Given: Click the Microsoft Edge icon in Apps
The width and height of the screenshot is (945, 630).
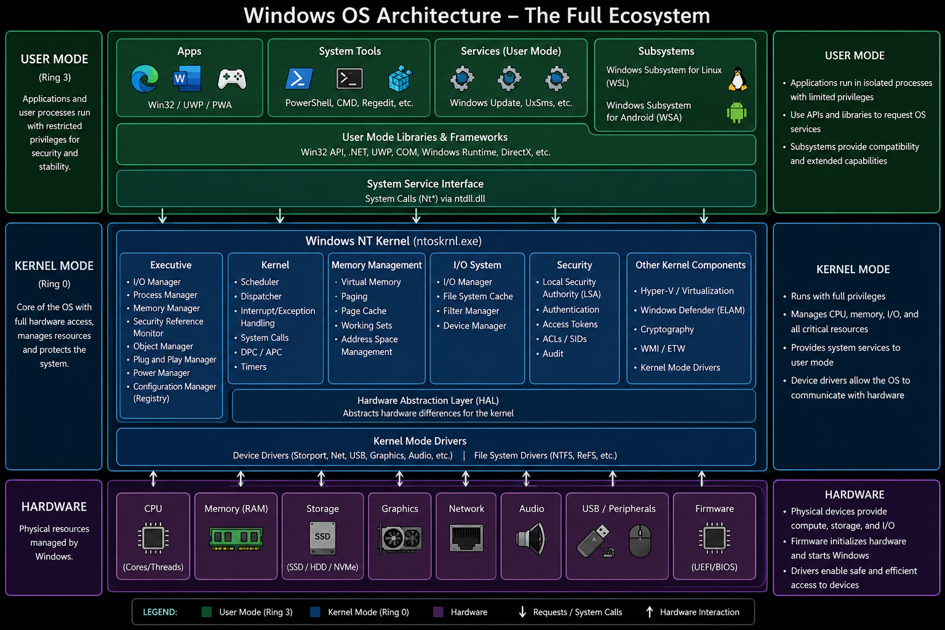Looking at the screenshot, I should [145, 79].
